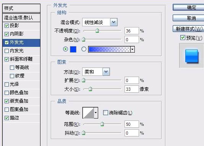Image resolution: width=204 pixels, height=146 pixels.
Task: Select the 图案叠加 effect row label
Action: (19, 109)
